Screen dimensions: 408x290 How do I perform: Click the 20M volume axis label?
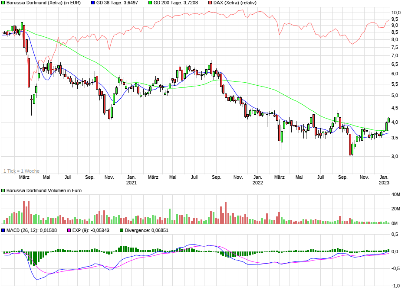[396, 209]
